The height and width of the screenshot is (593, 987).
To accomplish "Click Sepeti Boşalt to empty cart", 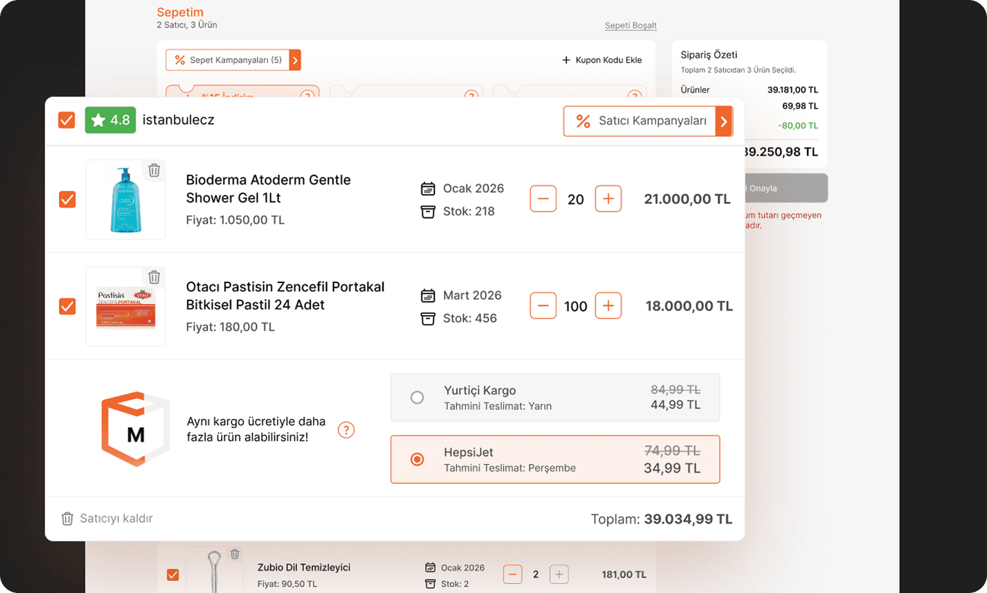I will click(630, 26).
